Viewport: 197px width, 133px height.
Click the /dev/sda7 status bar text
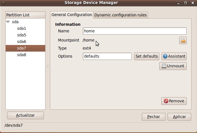point(13,125)
